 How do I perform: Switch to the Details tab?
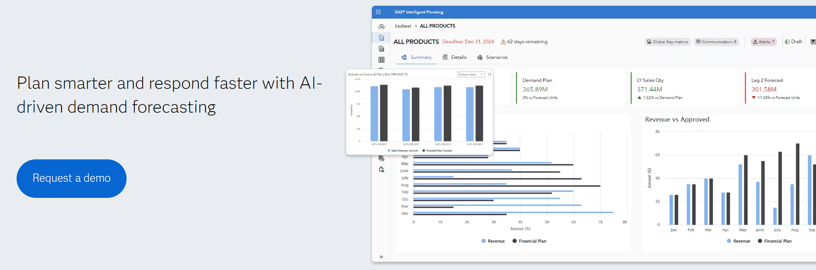(454, 58)
